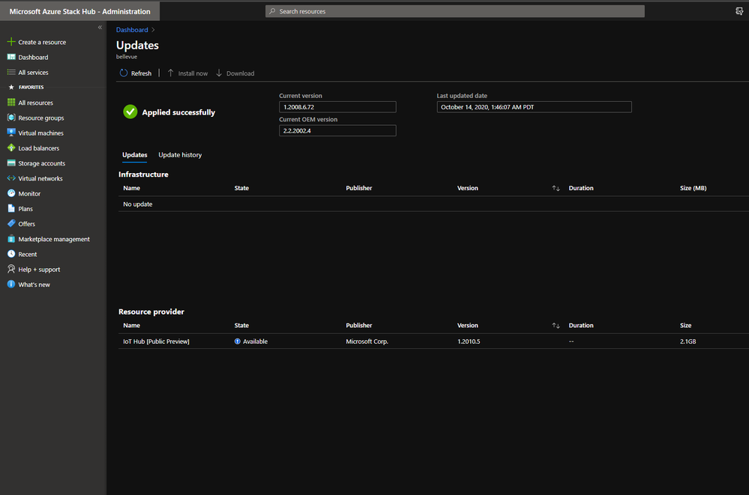Open the Storage accounts icon
Image resolution: width=749 pixels, height=495 pixels.
point(11,163)
